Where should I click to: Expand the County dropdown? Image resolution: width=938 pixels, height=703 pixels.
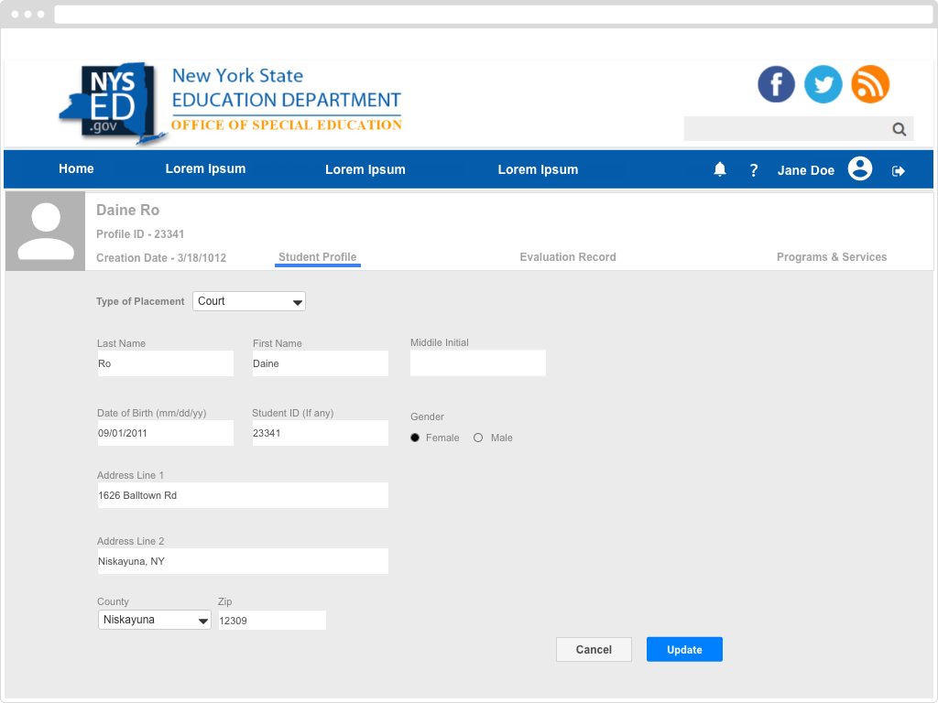pyautogui.click(x=155, y=620)
